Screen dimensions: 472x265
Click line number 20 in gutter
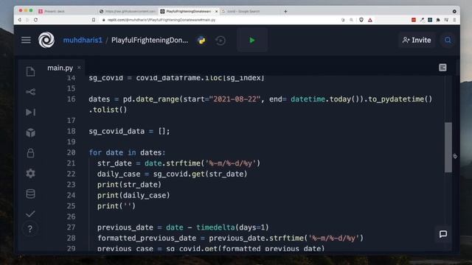(72, 152)
